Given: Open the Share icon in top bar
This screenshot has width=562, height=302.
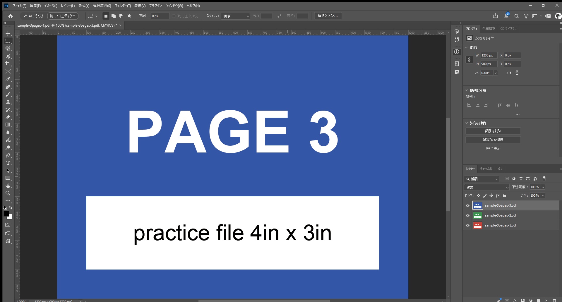Looking at the screenshot, I should tap(495, 16).
